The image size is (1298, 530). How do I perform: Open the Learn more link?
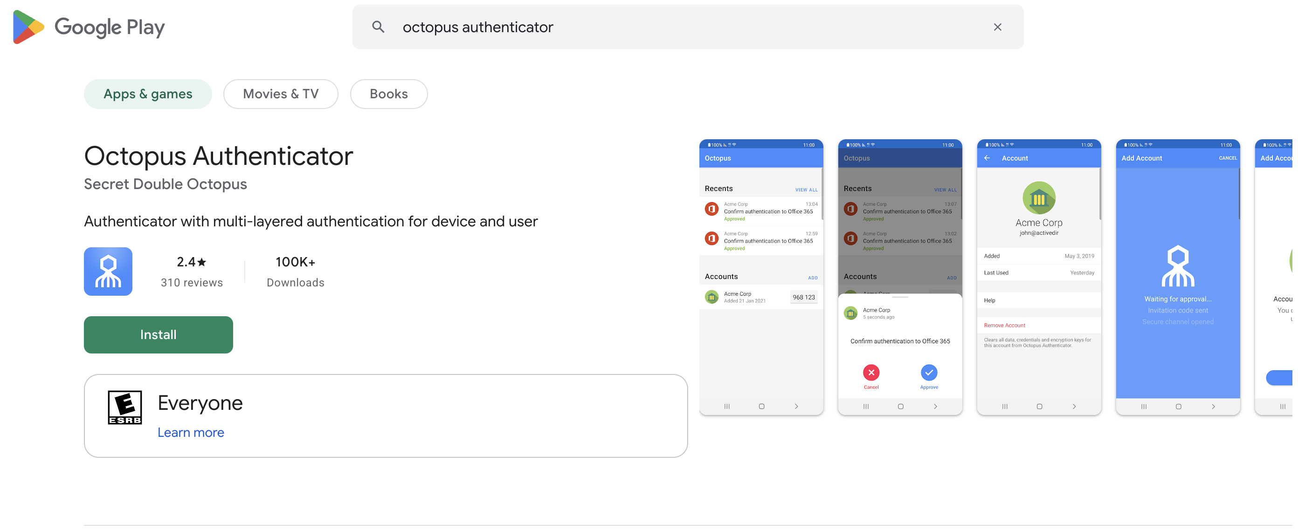[191, 432]
